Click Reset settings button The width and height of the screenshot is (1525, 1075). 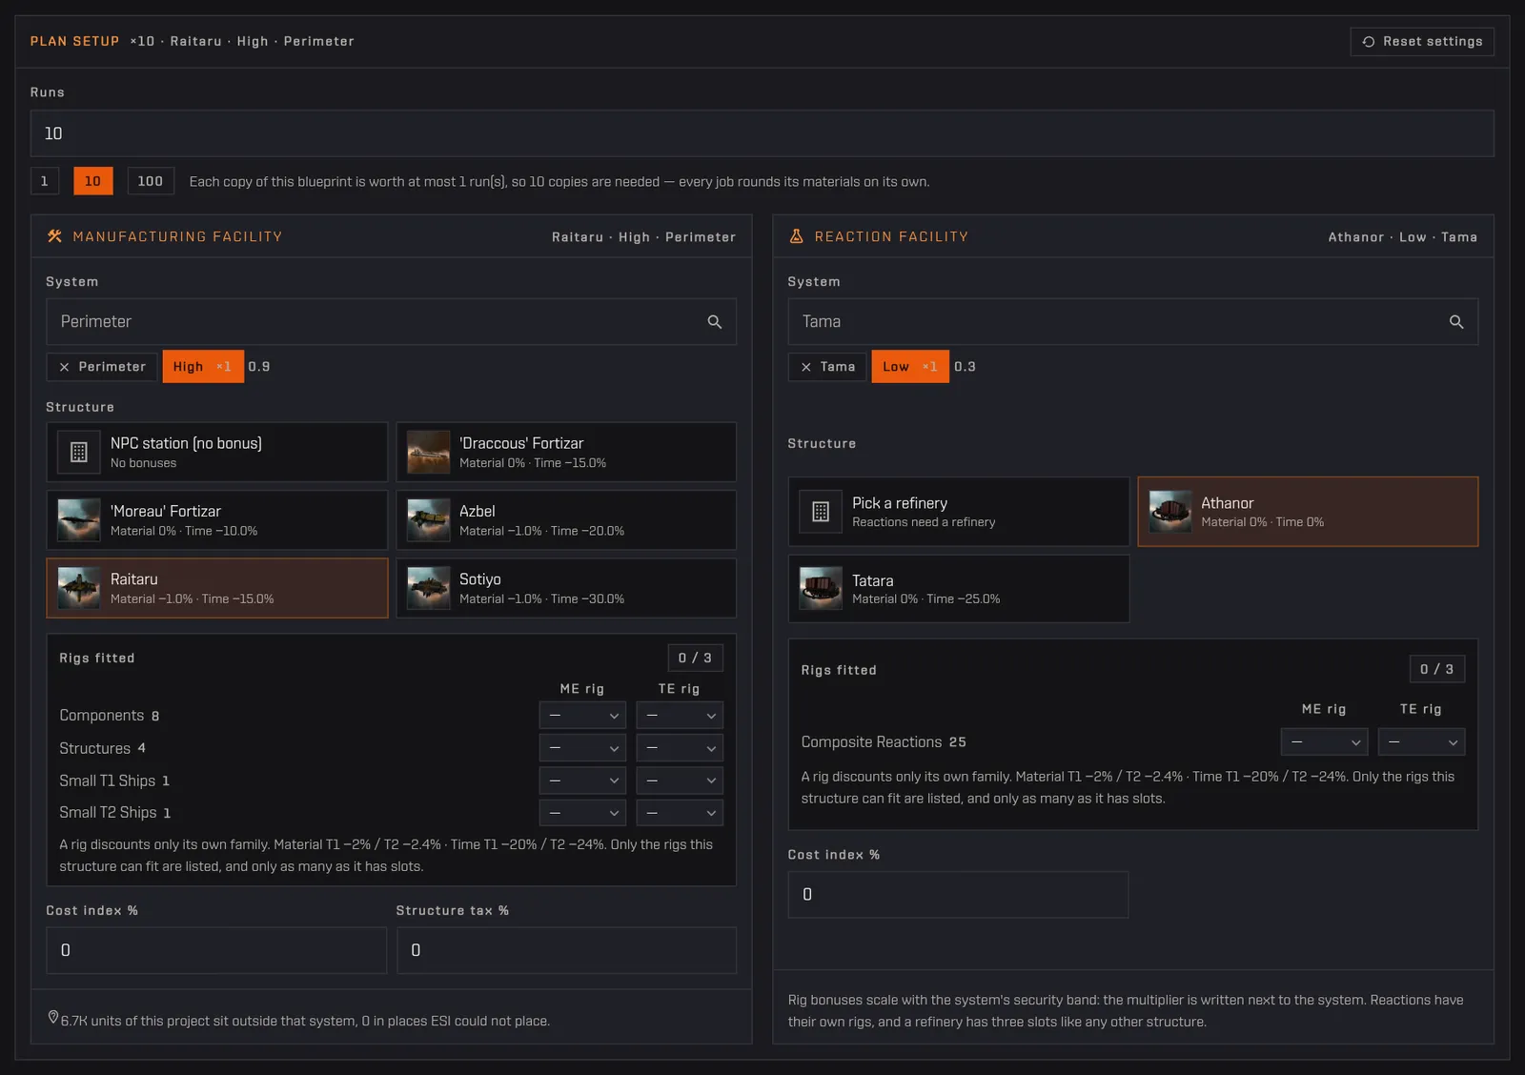pos(1422,42)
